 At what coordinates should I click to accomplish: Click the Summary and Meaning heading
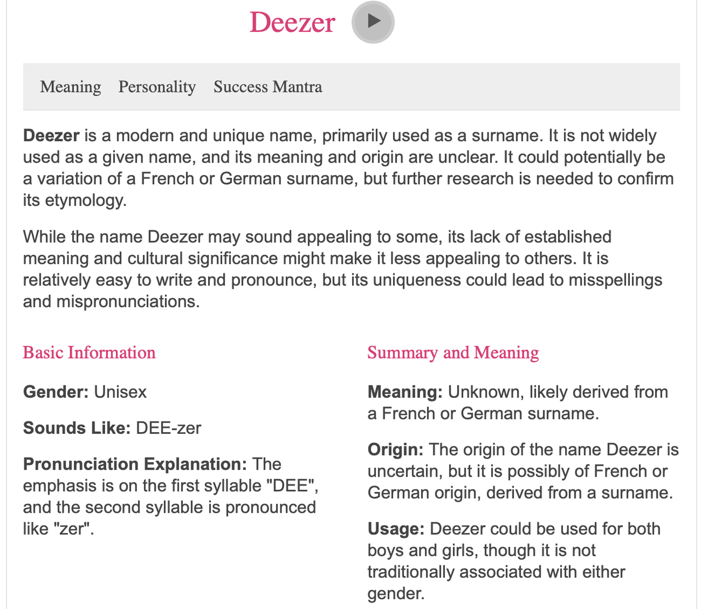[x=453, y=352]
